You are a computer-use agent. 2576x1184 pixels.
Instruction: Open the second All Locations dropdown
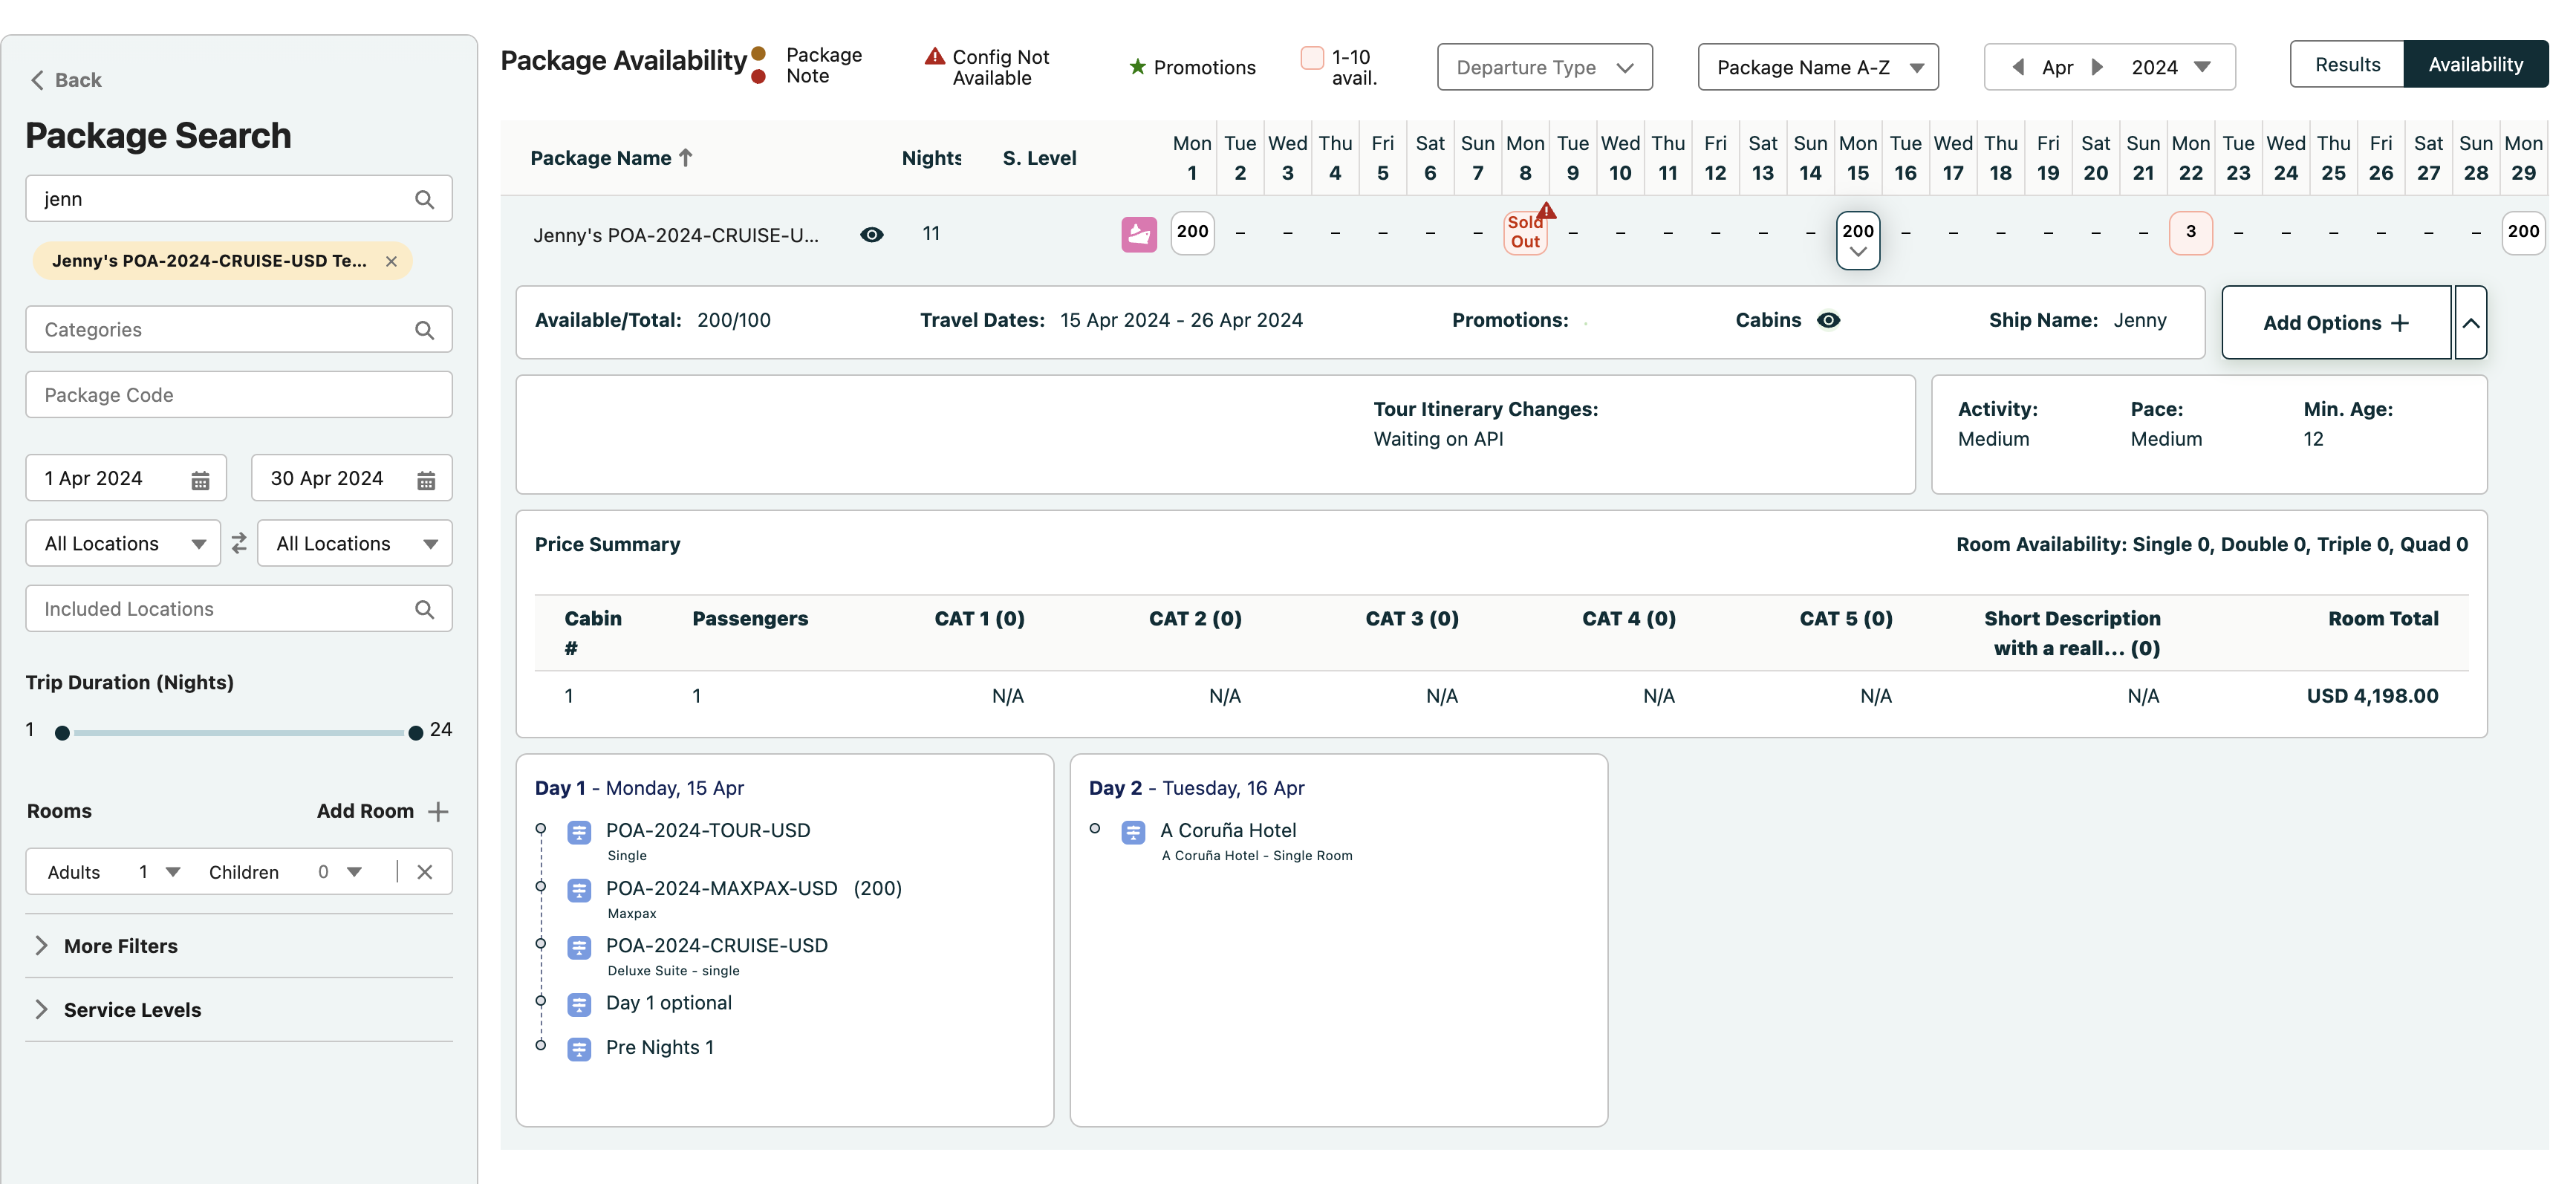[355, 543]
